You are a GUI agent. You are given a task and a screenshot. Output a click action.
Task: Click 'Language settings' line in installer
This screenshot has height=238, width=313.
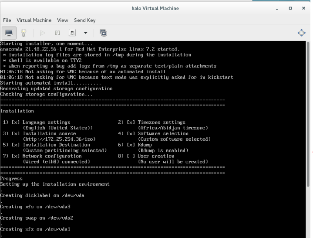pos(46,122)
